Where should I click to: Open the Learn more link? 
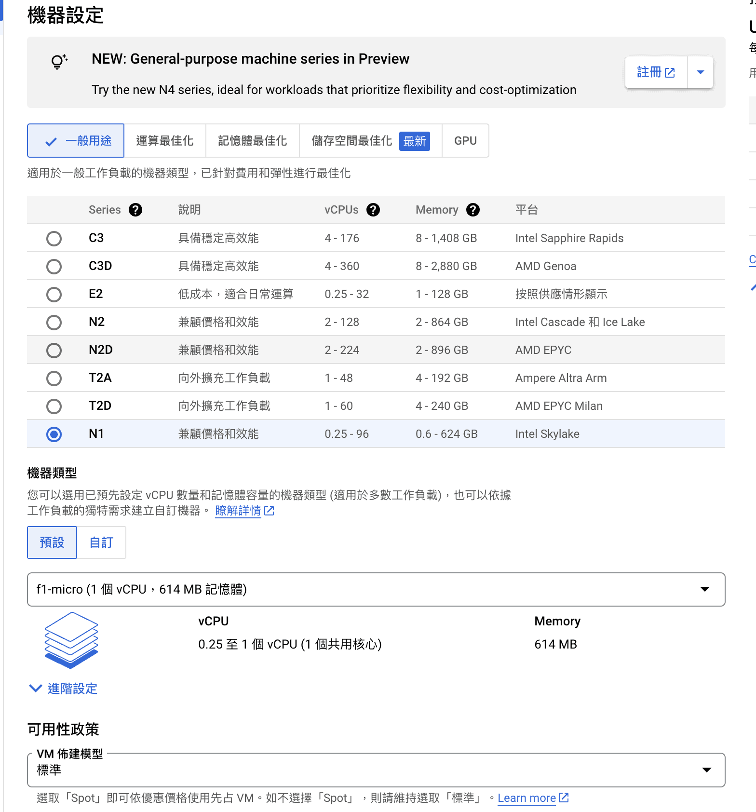(x=526, y=798)
